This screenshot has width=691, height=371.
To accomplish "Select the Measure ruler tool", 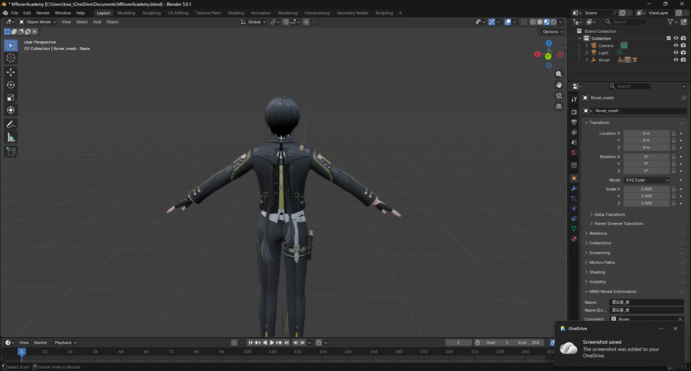I will (x=11, y=137).
